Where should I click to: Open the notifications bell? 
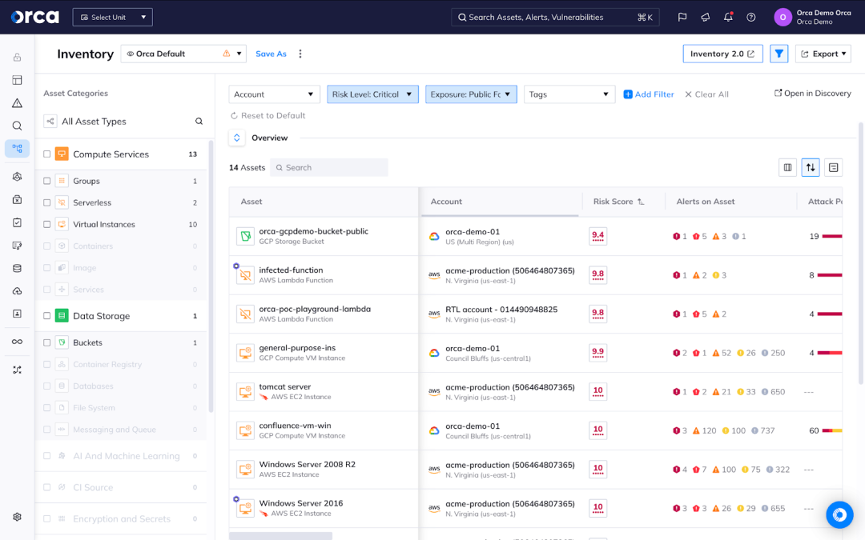tap(728, 17)
